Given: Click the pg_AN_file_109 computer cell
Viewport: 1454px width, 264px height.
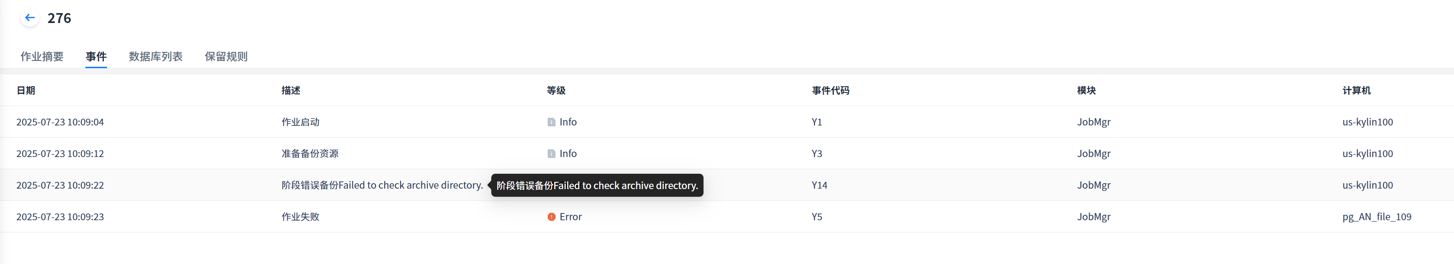Looking at the screenshot, I should (x=1377, y=217).
